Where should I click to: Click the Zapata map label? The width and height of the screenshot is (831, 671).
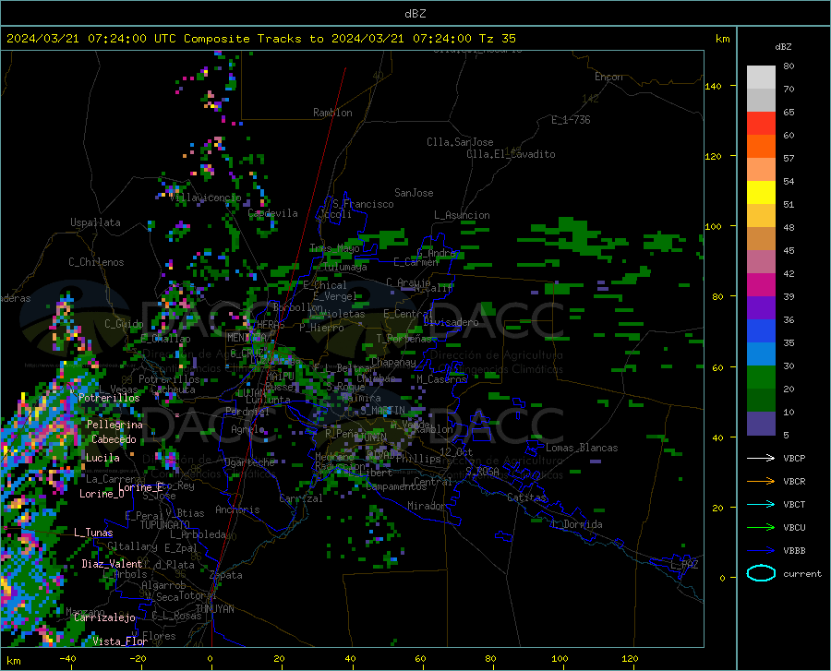pyautogui.click(x=226, y=575)
